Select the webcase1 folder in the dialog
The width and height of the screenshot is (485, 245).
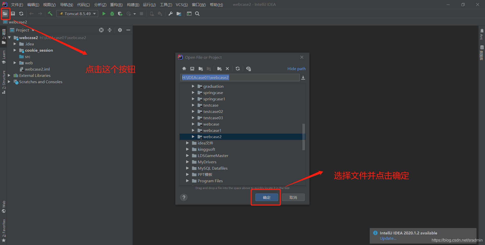(x=212, y=130)
